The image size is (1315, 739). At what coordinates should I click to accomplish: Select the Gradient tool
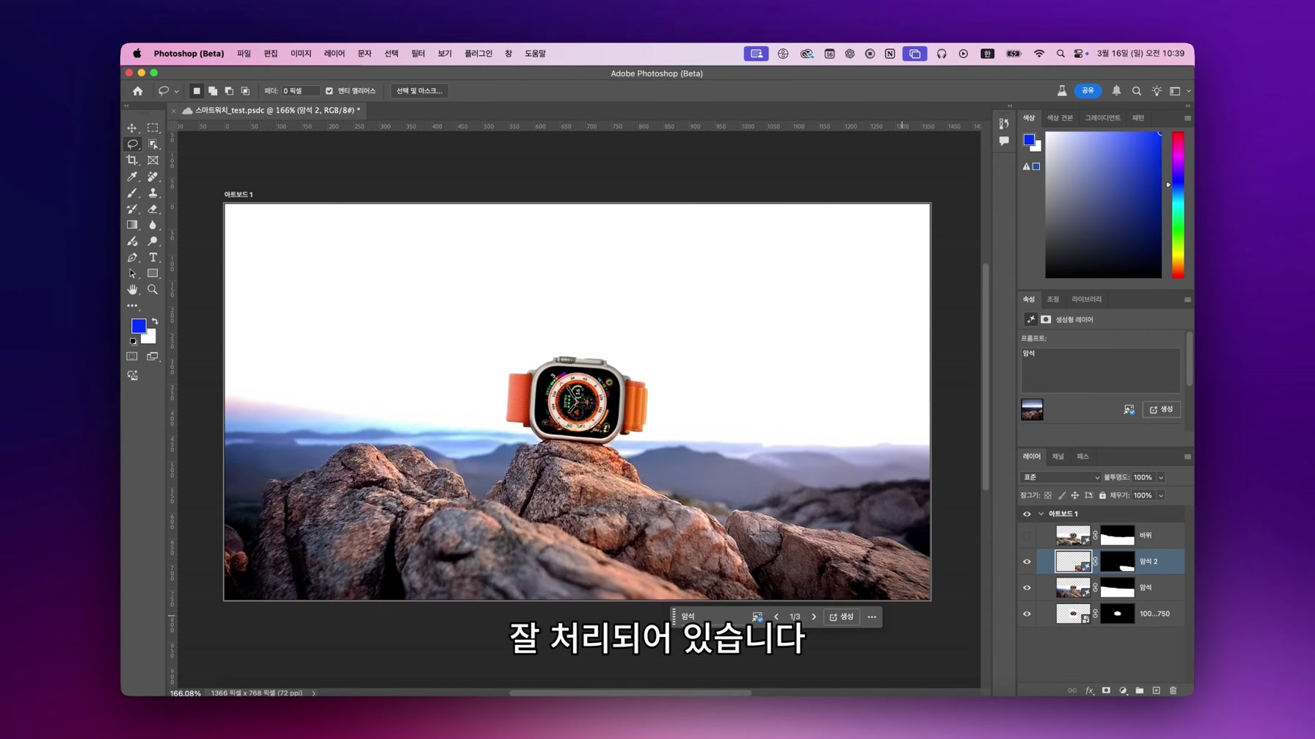point(132,225)
